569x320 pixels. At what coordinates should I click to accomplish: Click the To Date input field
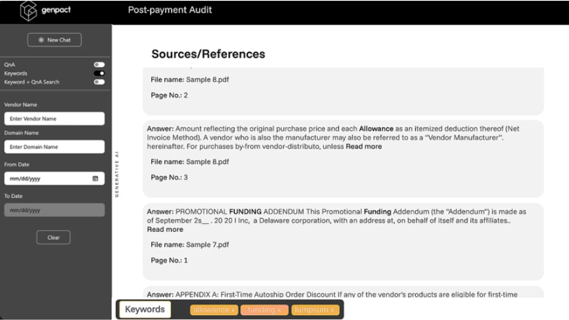click(54, 210)
